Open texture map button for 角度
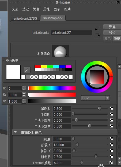This screenshot has height=167, width=121. 111,139
